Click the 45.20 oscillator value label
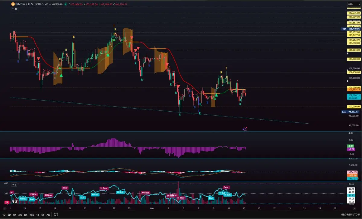 point(351,195)
